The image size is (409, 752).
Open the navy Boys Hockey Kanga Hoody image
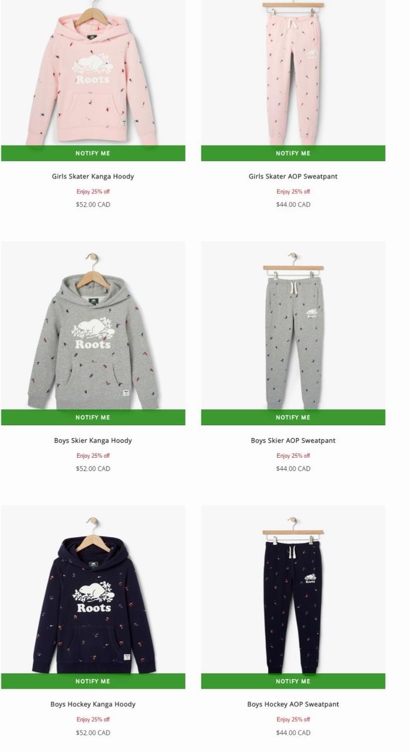click(x=93, y=589)
